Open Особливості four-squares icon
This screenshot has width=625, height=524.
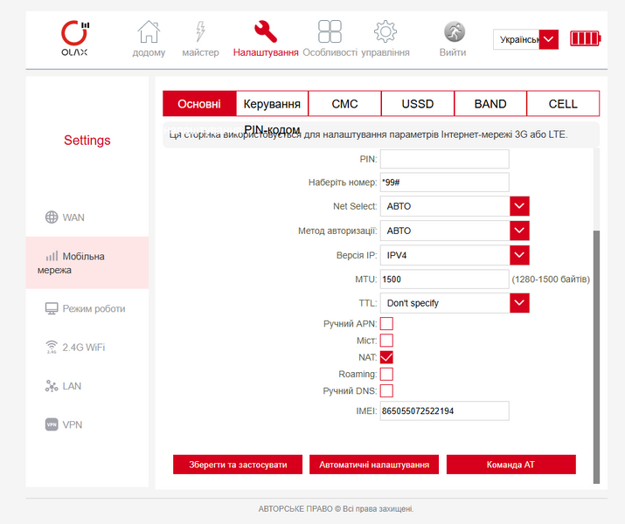tap(330, 31)
